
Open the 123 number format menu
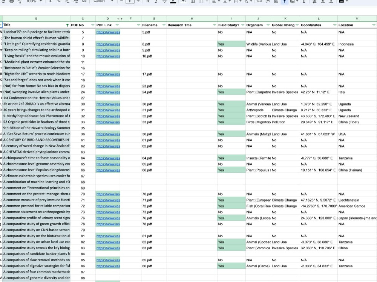(84, 2)
